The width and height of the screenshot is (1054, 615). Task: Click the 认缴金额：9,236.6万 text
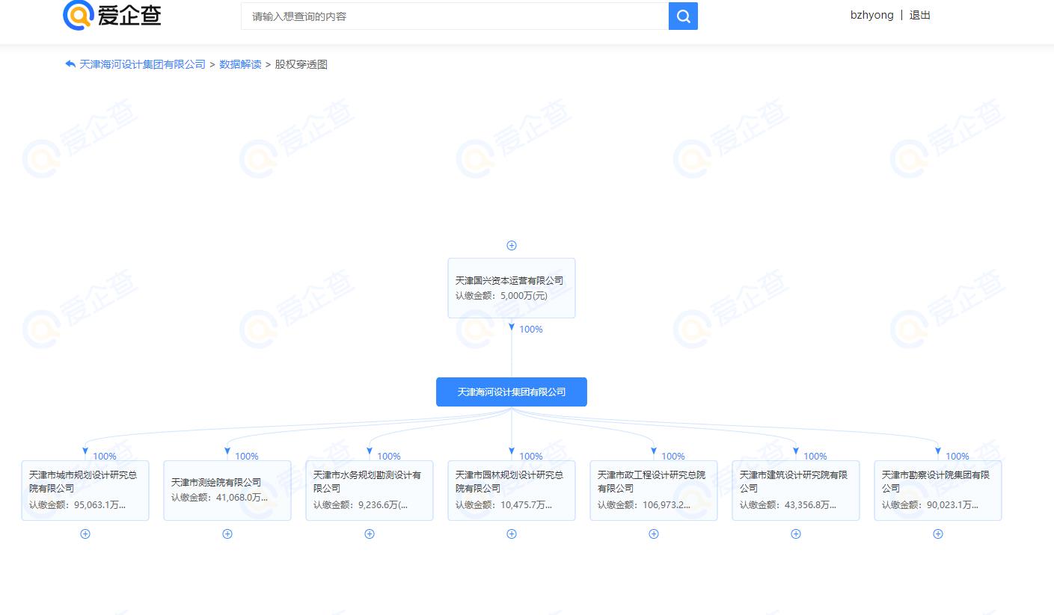pyautogui.click(x=360, y=505)
